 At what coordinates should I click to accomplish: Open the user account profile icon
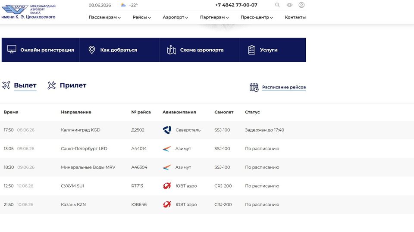[301, 5]
